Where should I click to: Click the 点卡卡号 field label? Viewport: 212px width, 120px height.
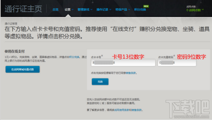(96, 57)
